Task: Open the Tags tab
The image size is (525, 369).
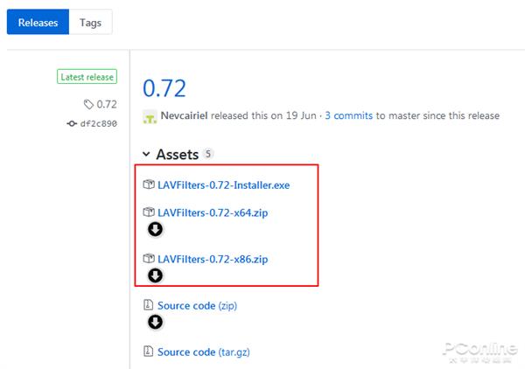Action: (x=90, y=22)
